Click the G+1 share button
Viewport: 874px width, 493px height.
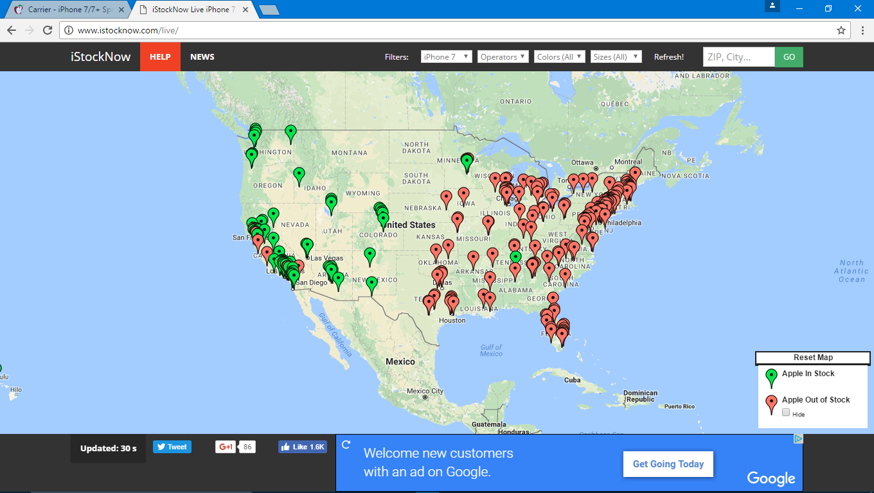tap(226, 447)
